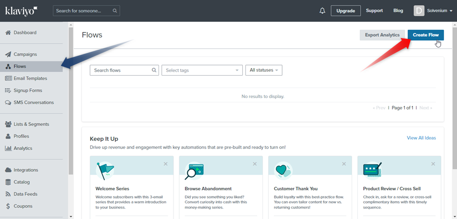457x219 pixels.
Task: Dismiss the Browse Abandonment card
Action: (255, 164)
